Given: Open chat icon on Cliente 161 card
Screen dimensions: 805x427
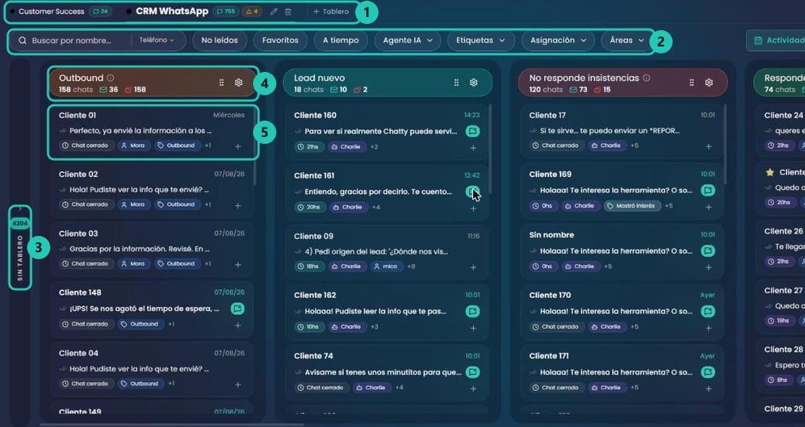Looking at the screenshot, I should pyautogui.click(x=472, y=191).
